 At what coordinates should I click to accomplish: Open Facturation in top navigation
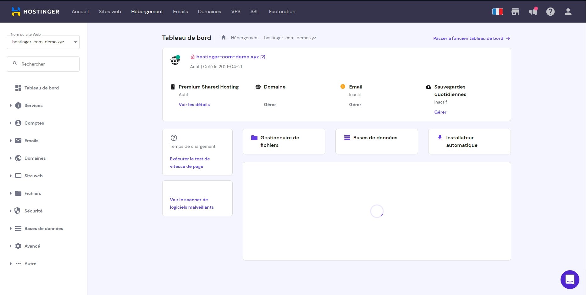pos(282,12)
